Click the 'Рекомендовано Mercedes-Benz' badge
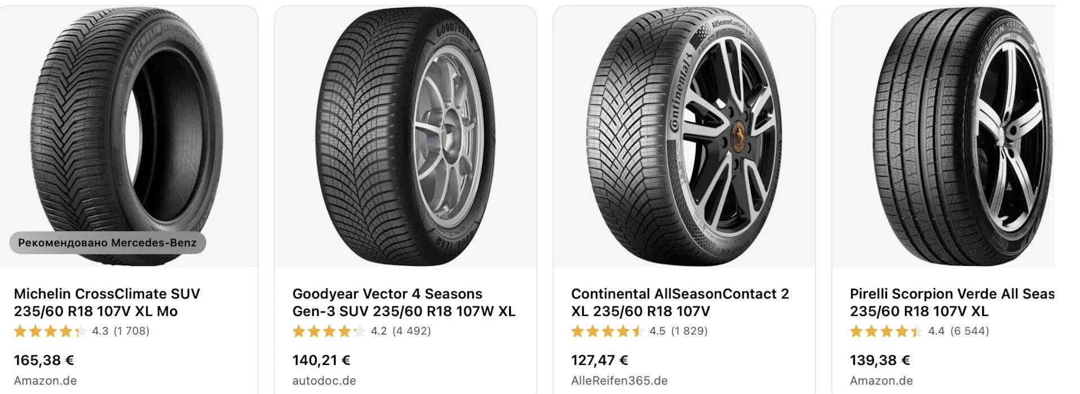1080x394 pixels. click(x=107, y=243)
